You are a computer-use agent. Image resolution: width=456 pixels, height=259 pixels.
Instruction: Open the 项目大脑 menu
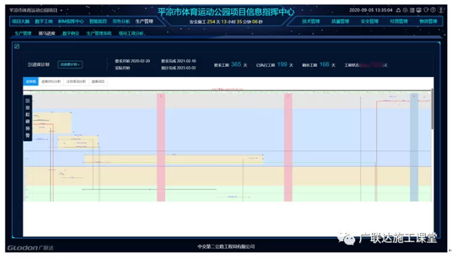pyautogui.click(x=21, y=21)
